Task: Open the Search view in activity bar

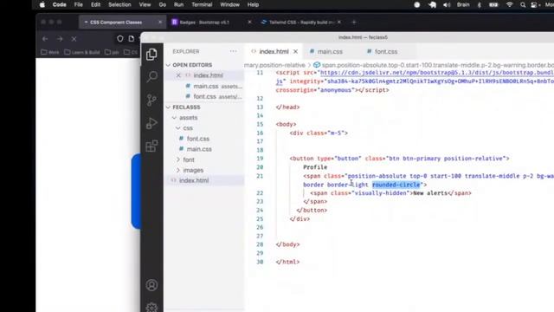Action: coord(152,76)
